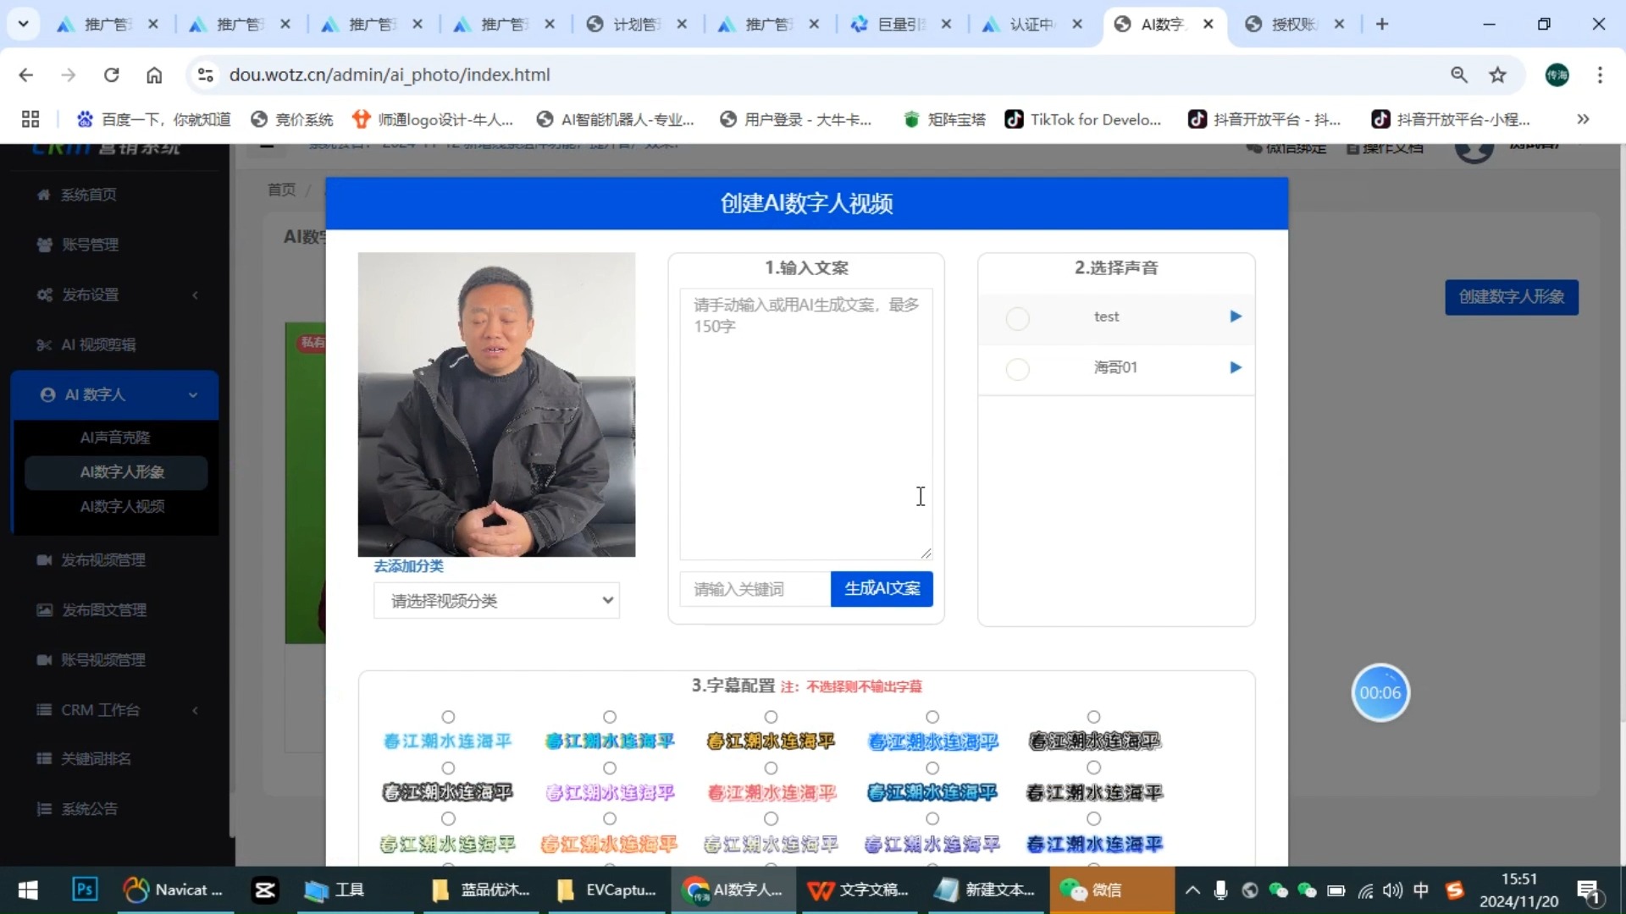Click 生成AI文案 button

[882, 588]
